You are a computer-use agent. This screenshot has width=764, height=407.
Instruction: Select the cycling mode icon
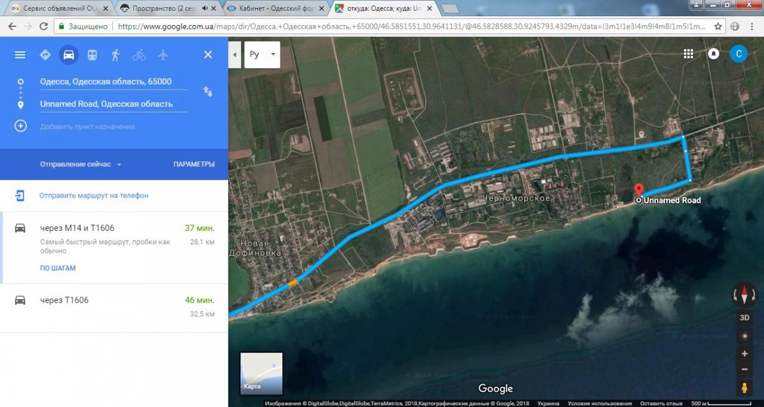click(139, 55)
